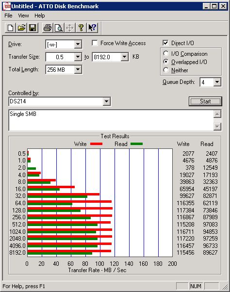Click the Start benchmark button

click(205, 101)
